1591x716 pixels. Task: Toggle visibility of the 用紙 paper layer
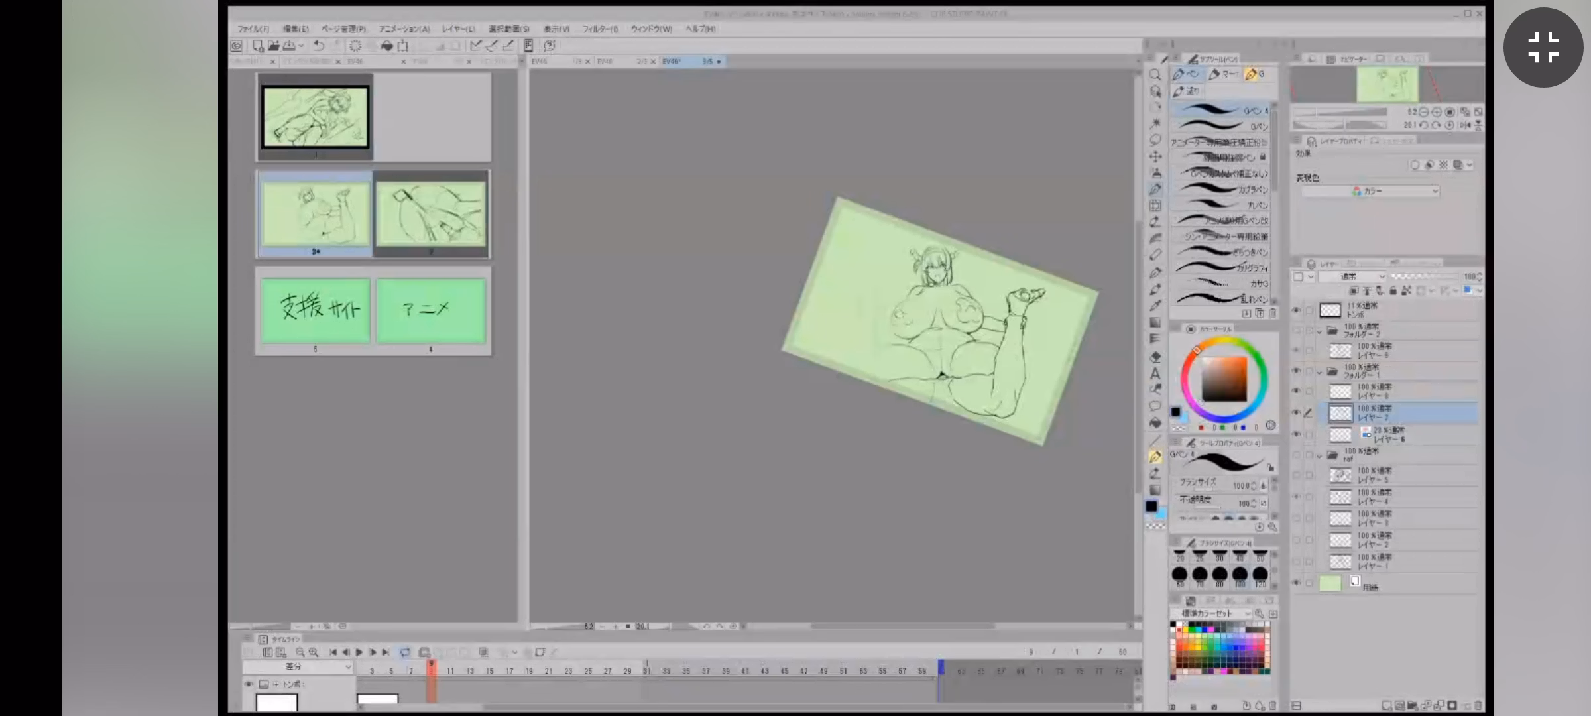tap(1297, 583)
